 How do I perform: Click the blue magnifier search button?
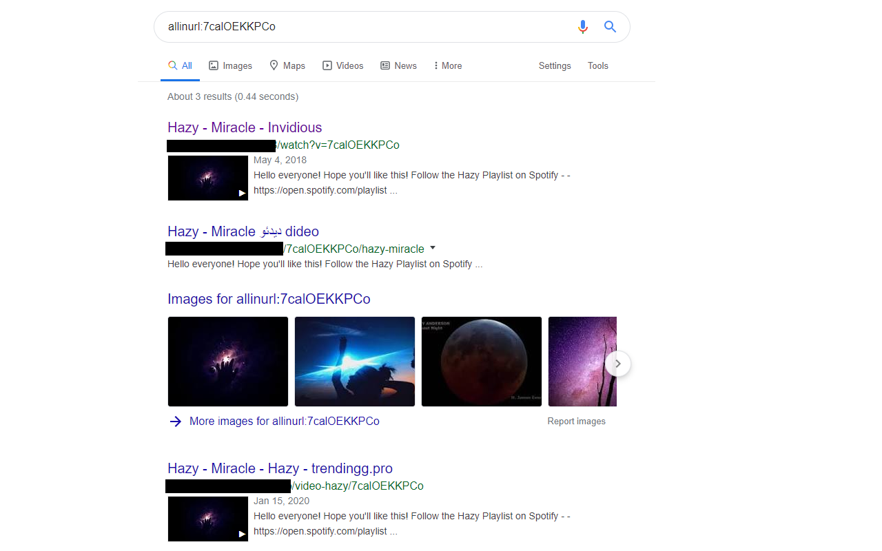coord(610,27)
